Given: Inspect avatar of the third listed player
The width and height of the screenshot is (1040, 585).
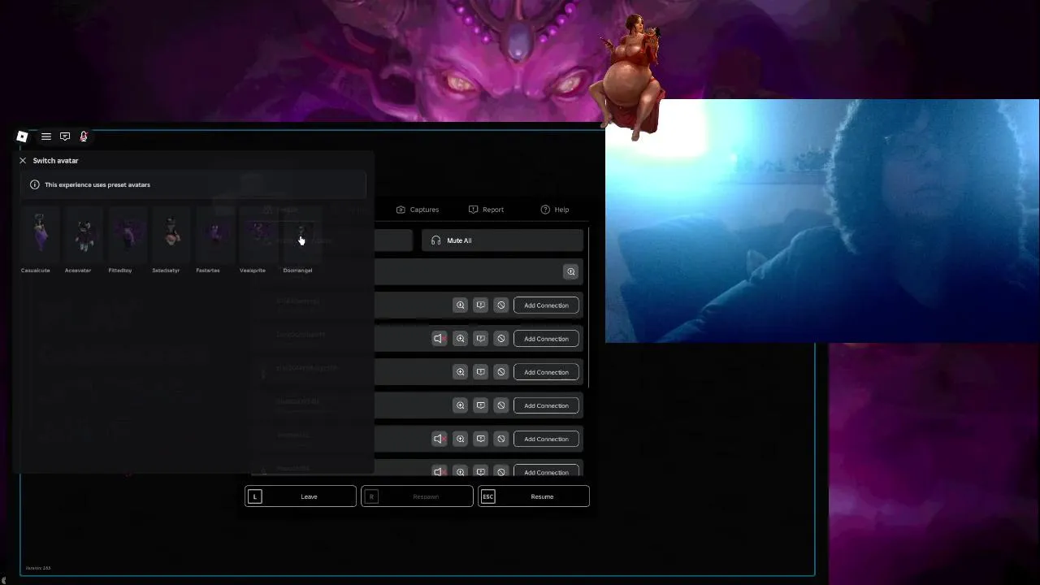Looking at the screenshot, I should (x=461, y=372).
